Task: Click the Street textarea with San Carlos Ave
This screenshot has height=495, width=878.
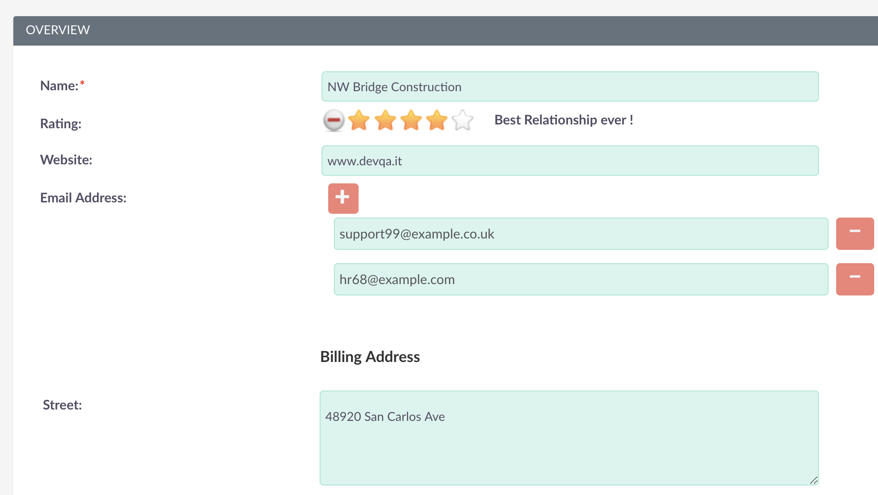Action: (569, 438)
